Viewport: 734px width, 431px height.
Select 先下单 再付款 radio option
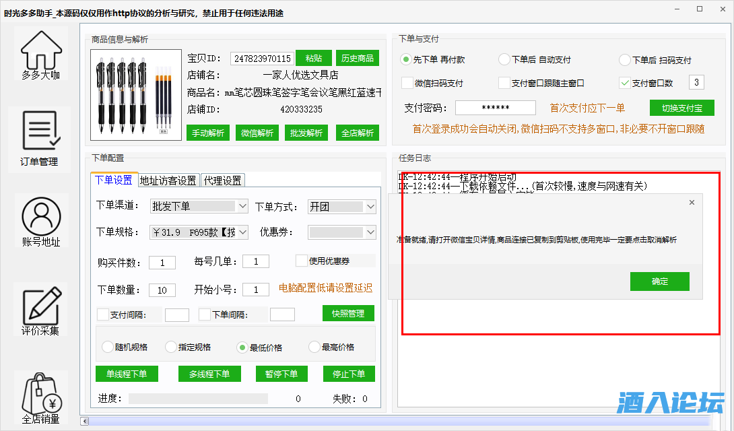[x=406, y=60]
